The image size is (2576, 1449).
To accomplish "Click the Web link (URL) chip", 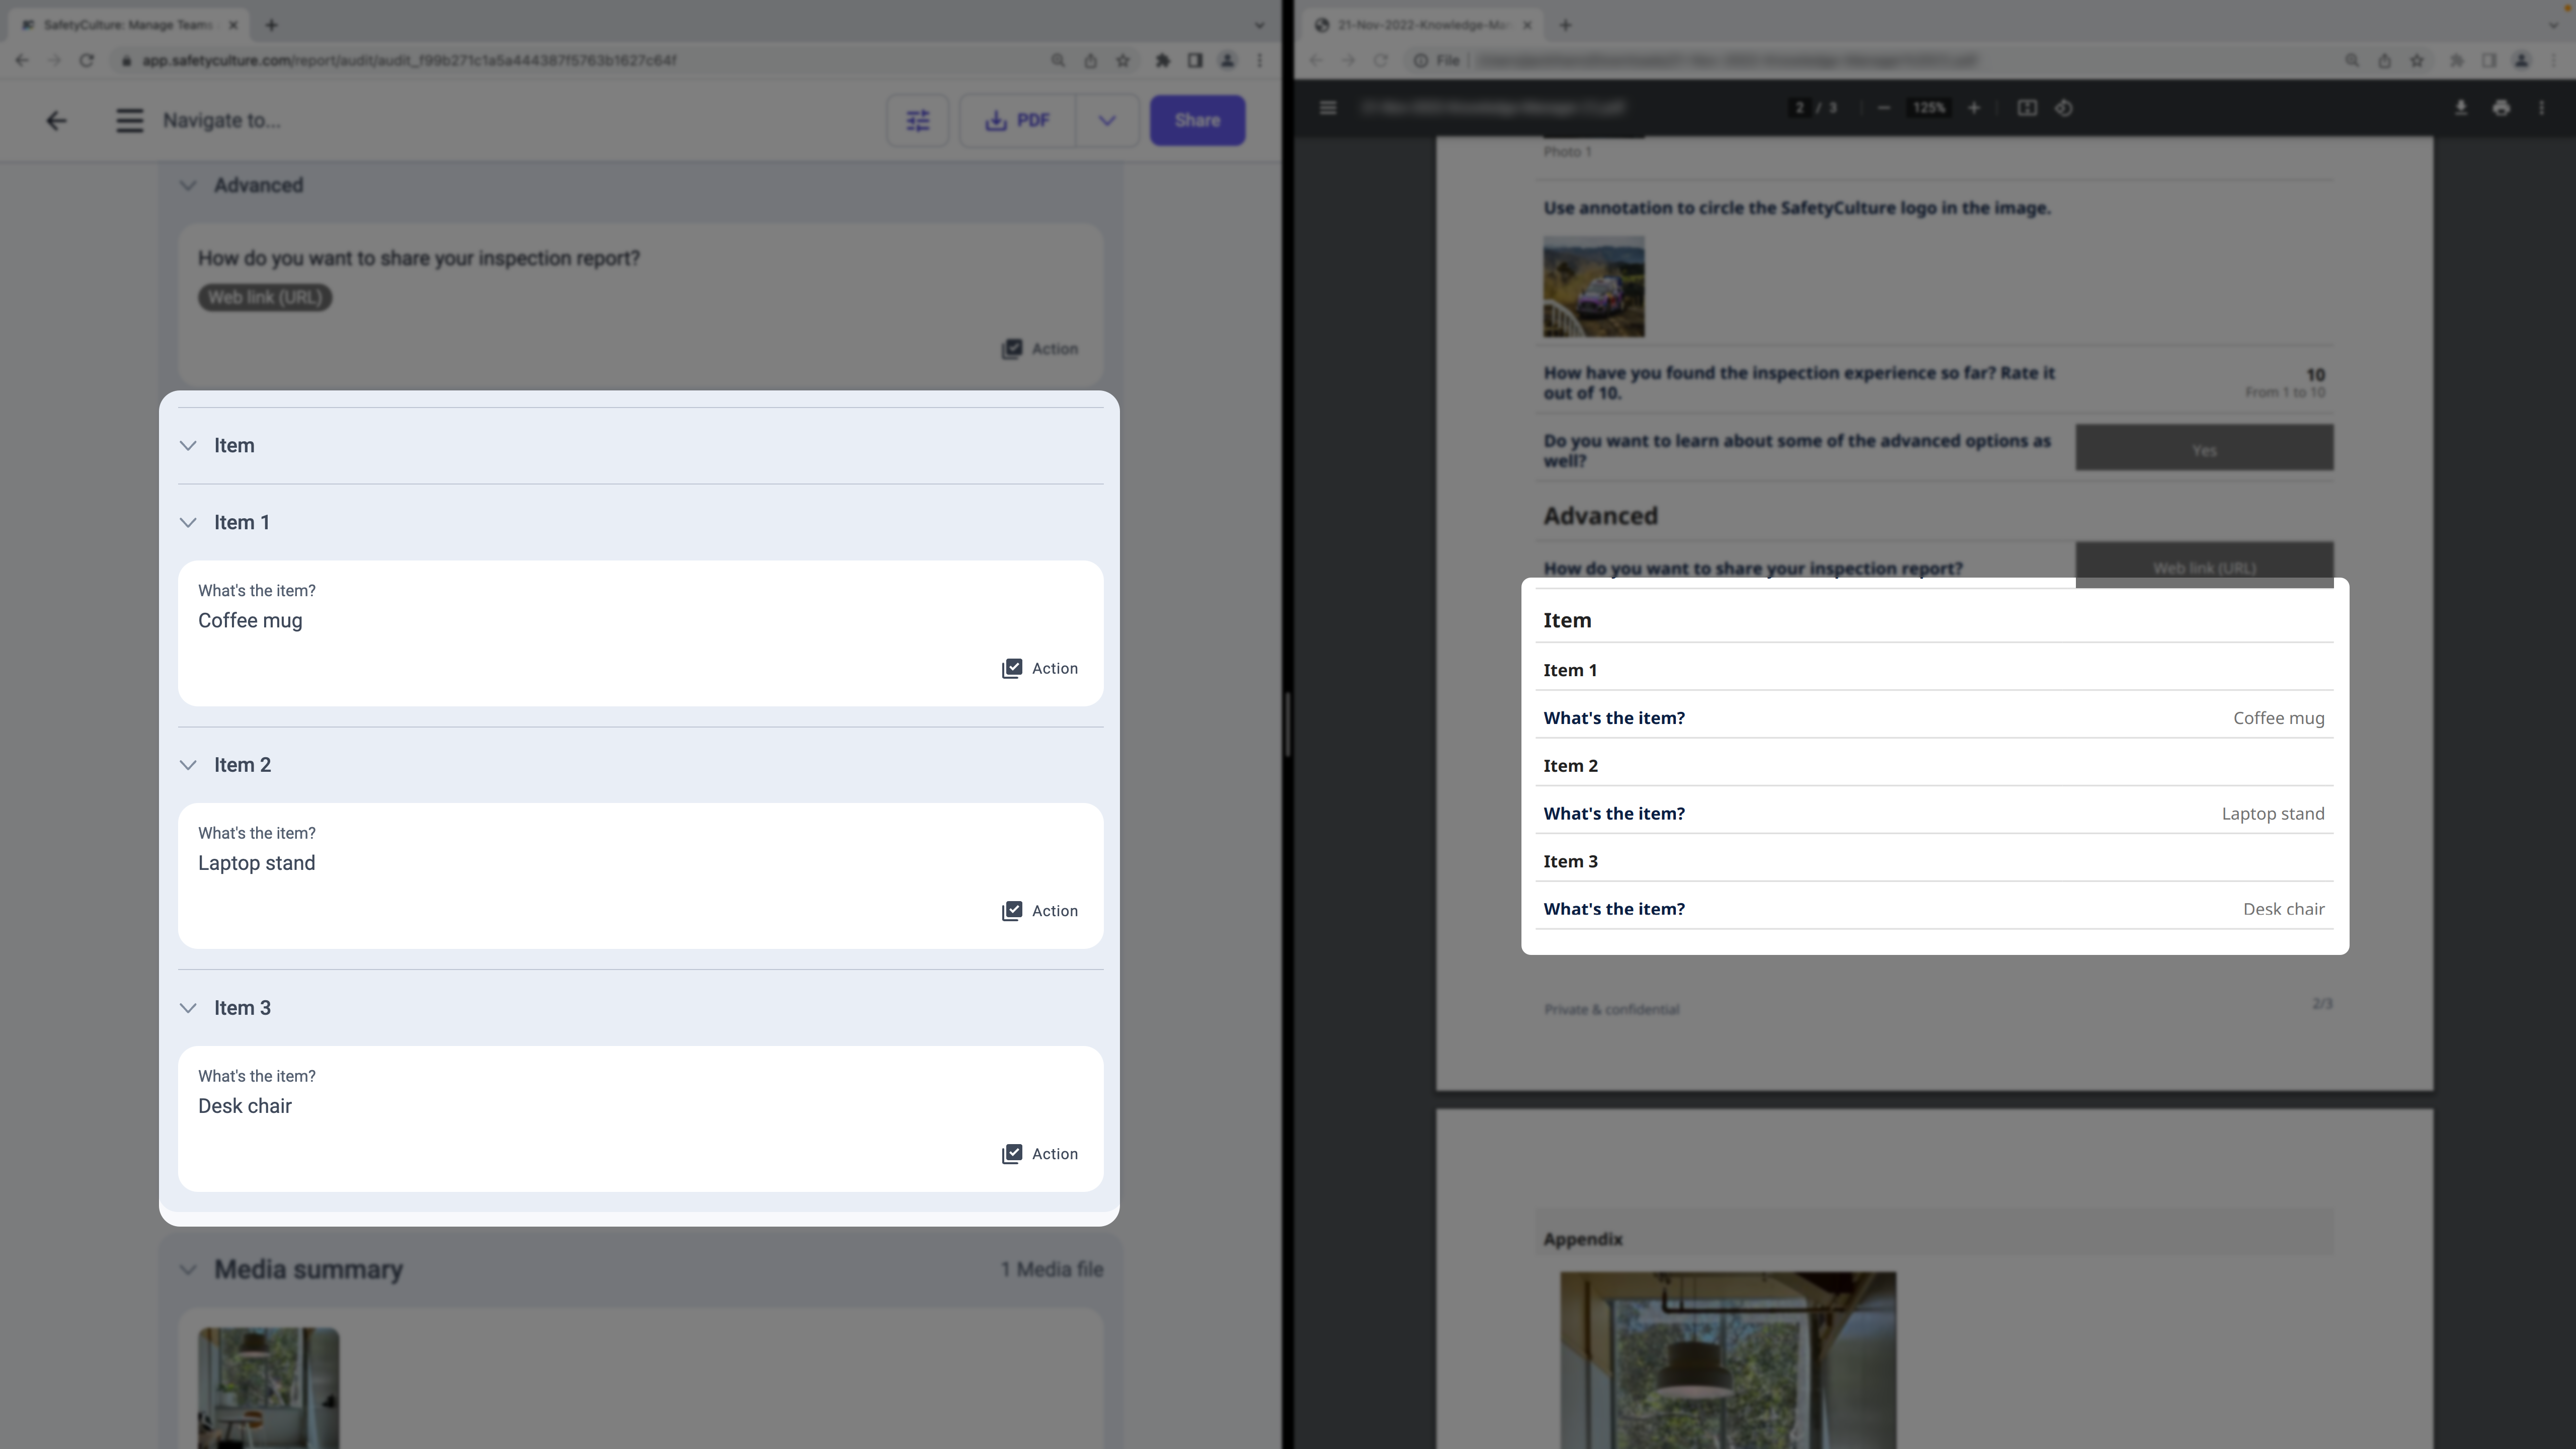I will pos(264,297).
